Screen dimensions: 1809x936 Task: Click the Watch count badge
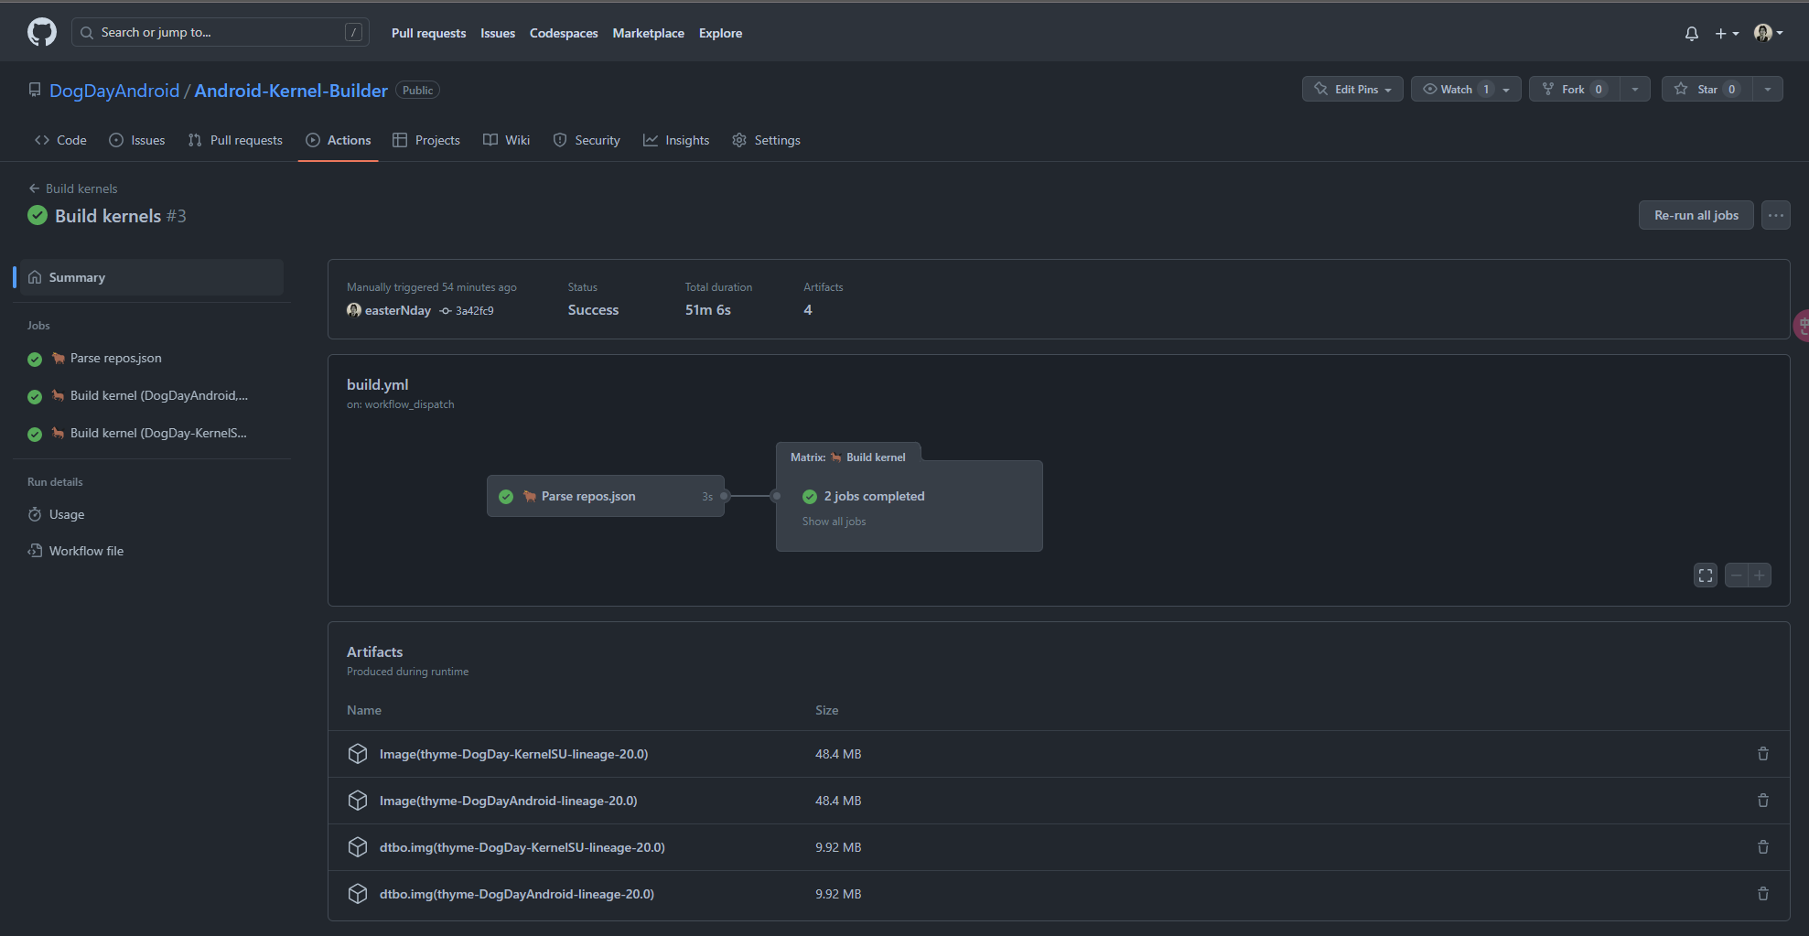1486,89
